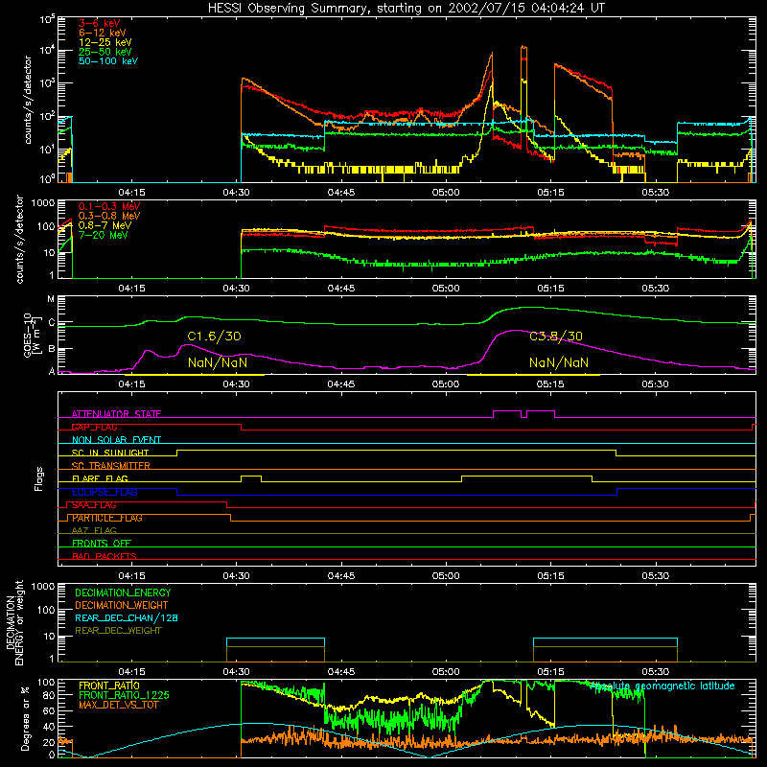Click the '7-20 MeV' legend label

pos(103,235)
